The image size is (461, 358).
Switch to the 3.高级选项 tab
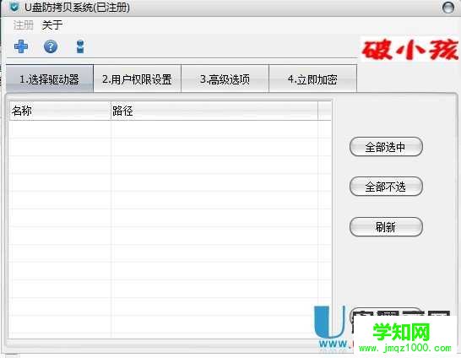[225, 79]
